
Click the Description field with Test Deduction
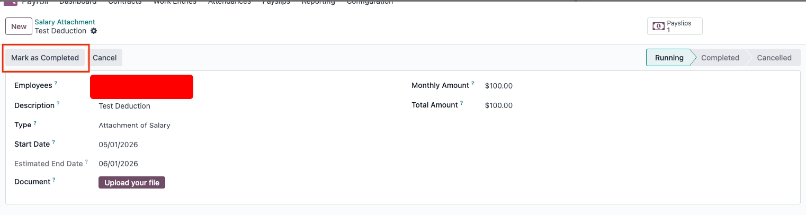[124, 106]
